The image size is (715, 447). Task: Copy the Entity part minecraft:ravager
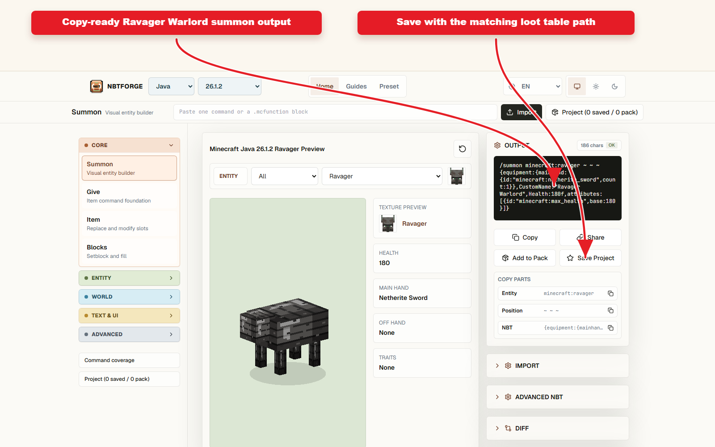click(x=610, y=293)
